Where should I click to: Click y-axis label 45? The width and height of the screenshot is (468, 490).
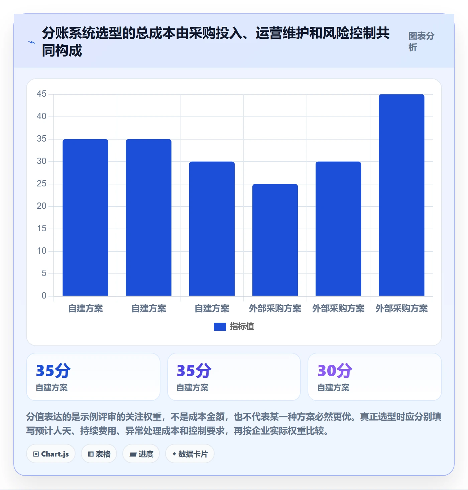pyautogui.click(x=42, y=94)
